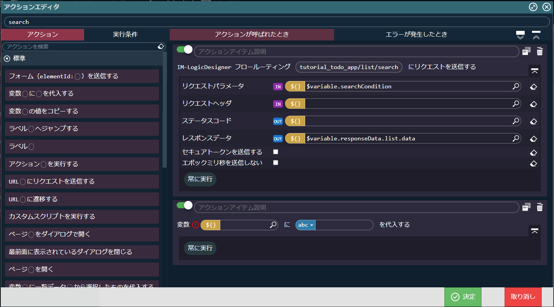The image size is (554, 307).
Task: Clear the エポックミリ秒を送信しない setting with the eraser
Action: [534, 164]
